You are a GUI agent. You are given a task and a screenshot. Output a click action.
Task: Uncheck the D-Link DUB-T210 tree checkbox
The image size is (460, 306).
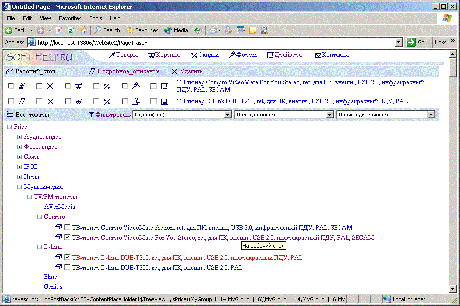[67, 257]
